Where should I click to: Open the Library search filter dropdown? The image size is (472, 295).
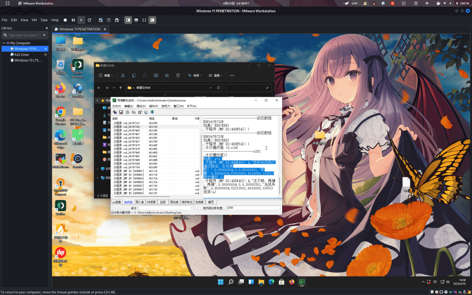(44, 35)
